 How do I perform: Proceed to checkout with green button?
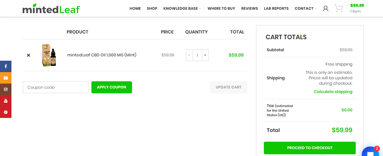click(310, 148)
